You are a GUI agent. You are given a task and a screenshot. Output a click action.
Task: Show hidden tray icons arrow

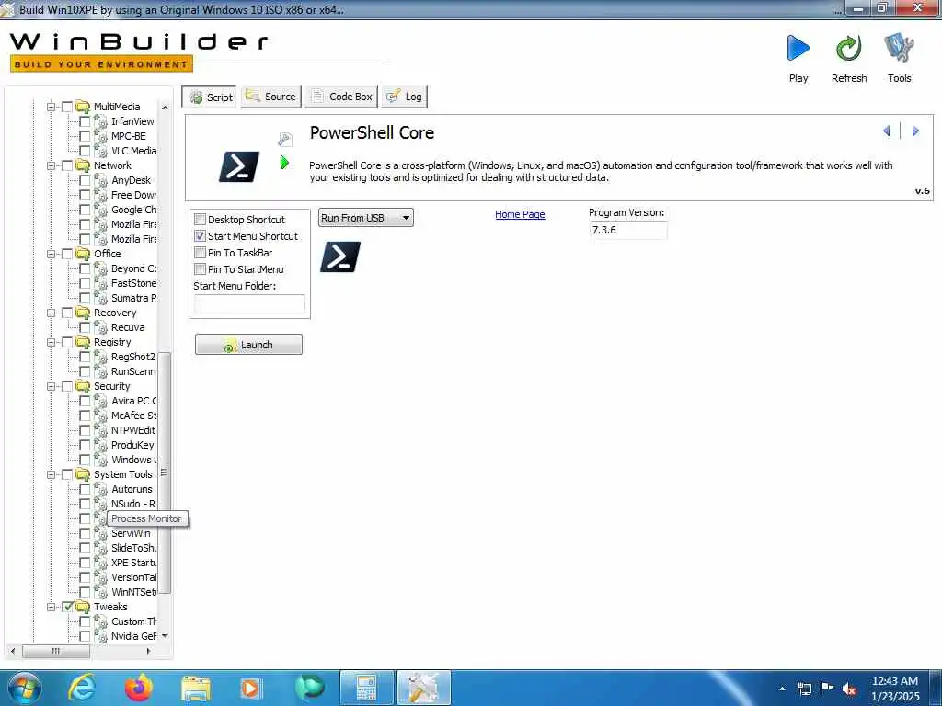pyautogui.click(x=782, y=689)
